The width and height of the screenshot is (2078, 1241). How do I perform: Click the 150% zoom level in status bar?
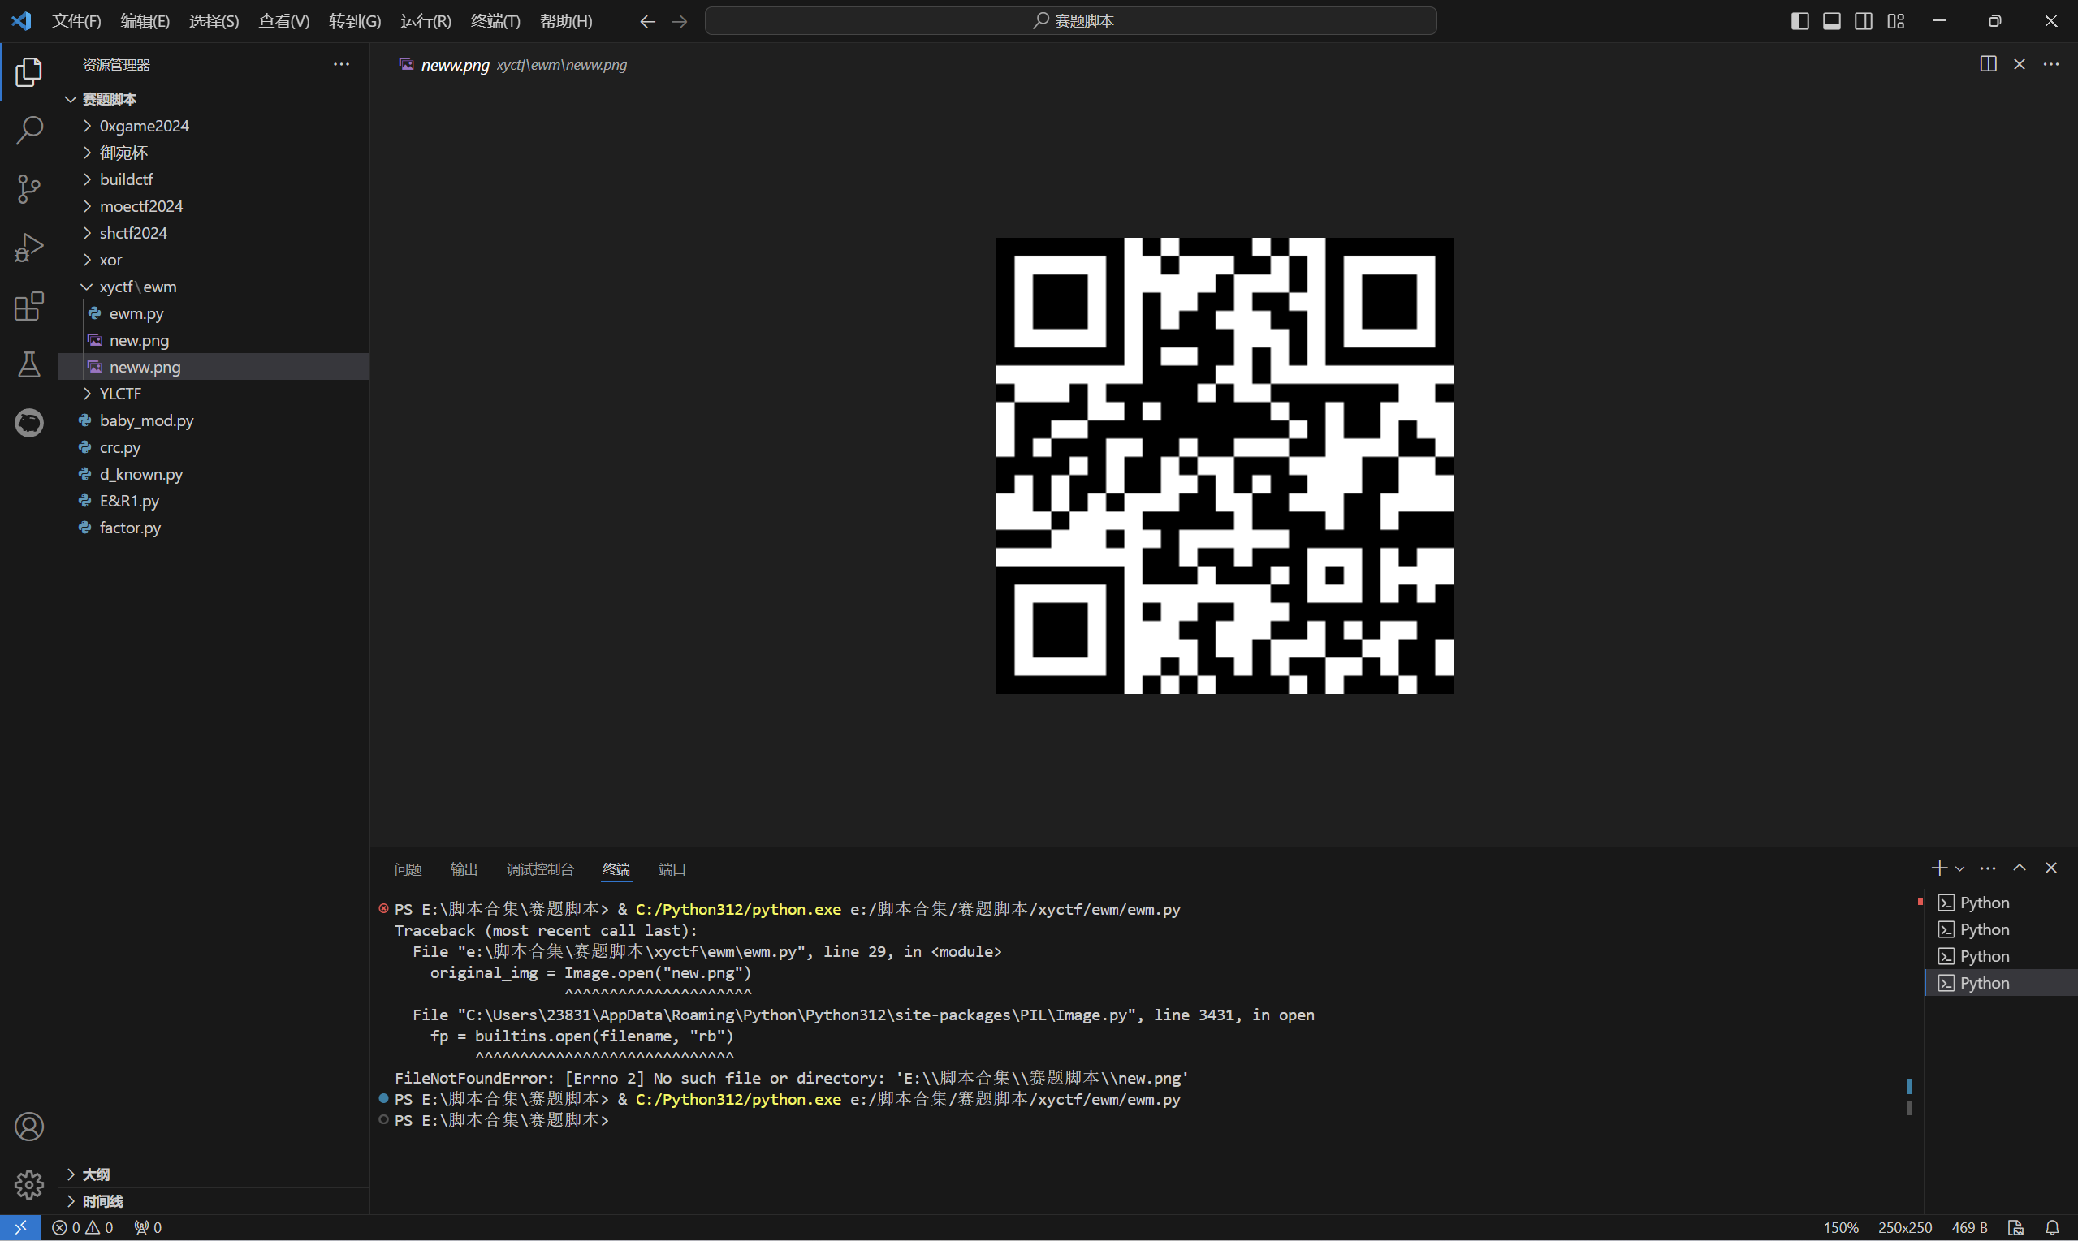point(1840,1228)
